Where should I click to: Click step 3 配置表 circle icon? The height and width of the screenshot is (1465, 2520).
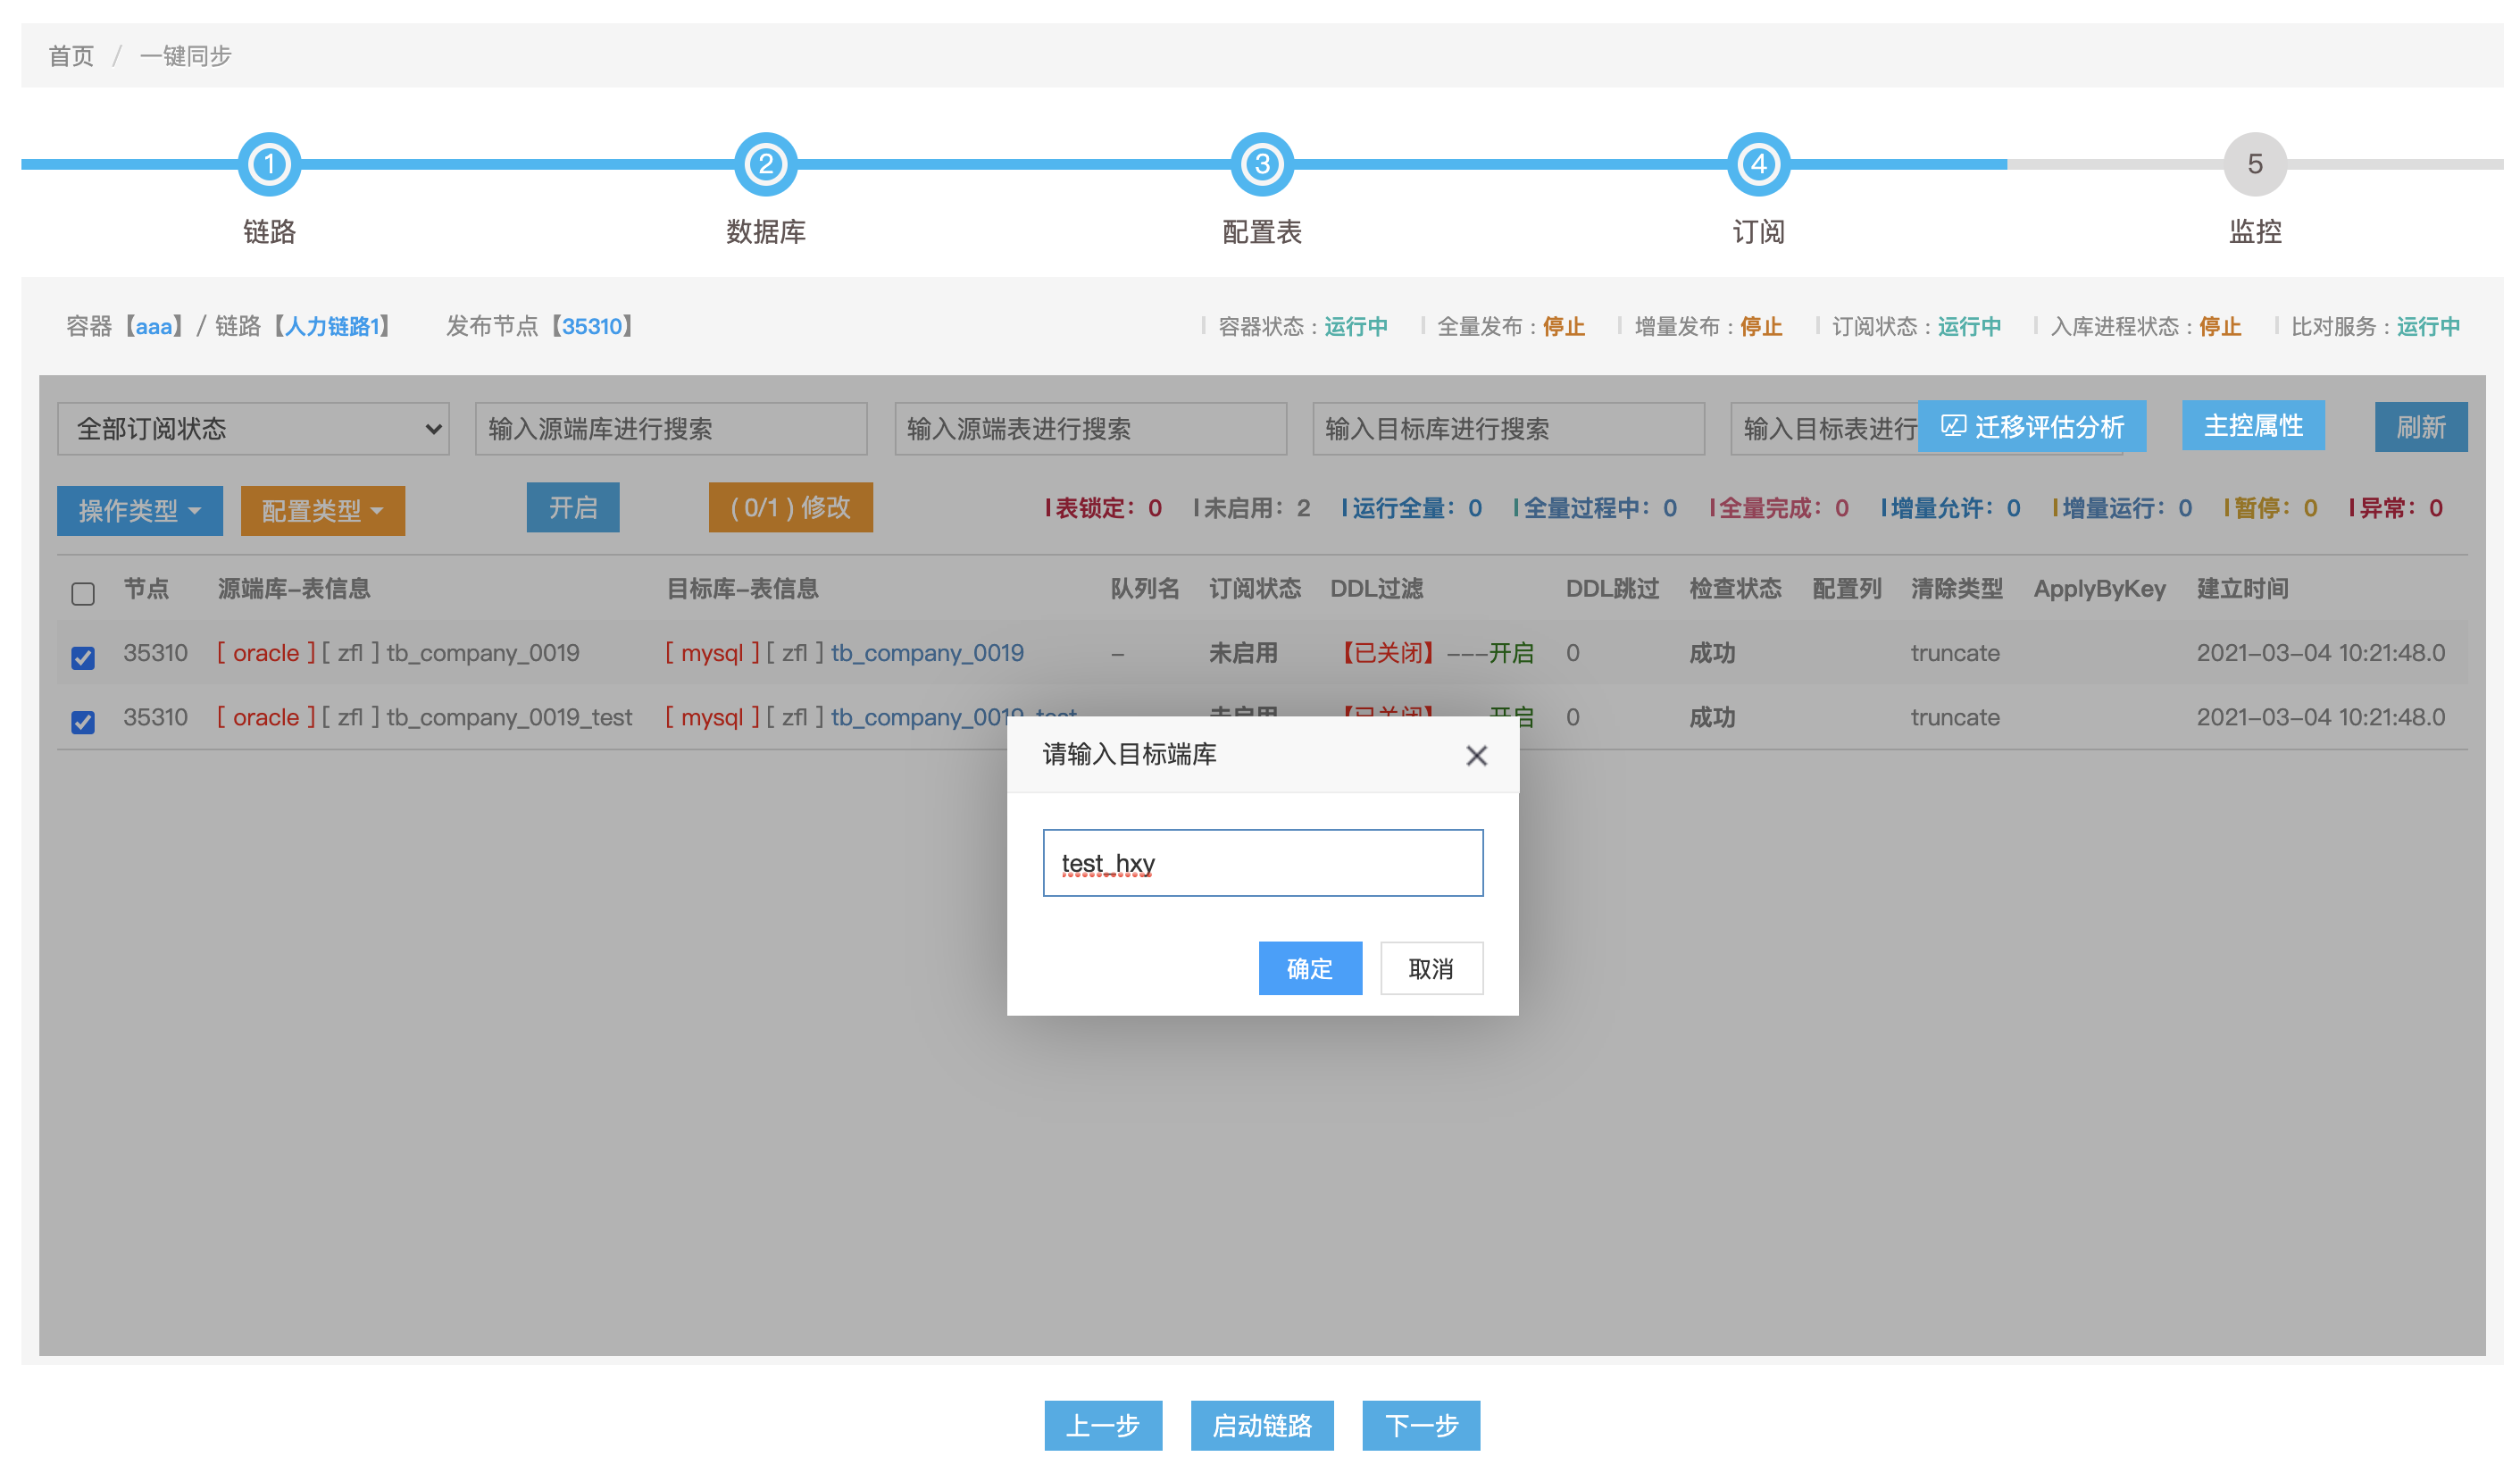1263,165
